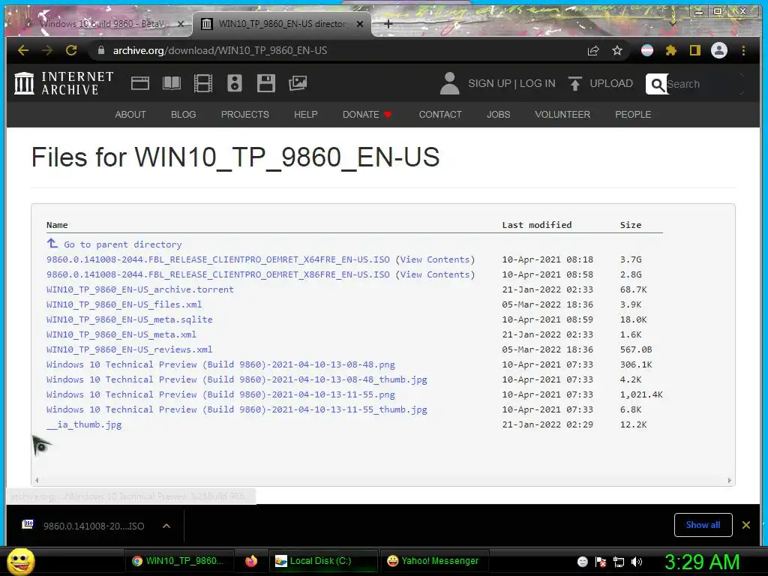
Task: Open WIN10_TP_9860_EN-US_meta.xml
Action: coord(121,334)
